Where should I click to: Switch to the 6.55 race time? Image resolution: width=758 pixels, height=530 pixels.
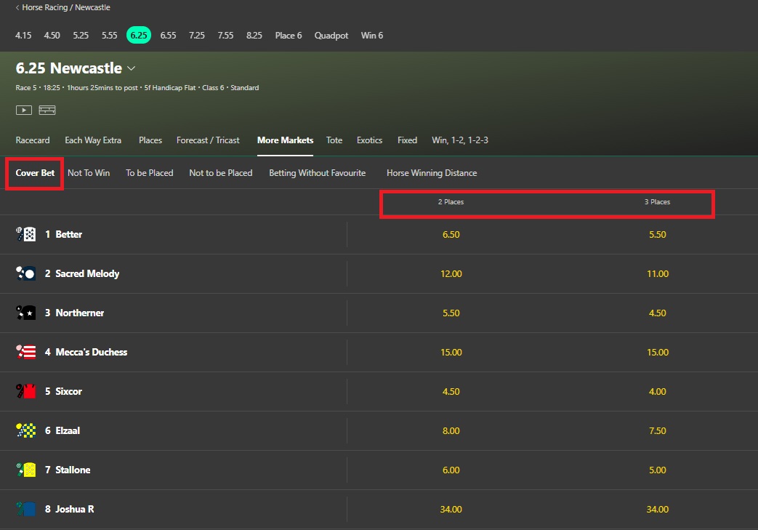pyautogui.click(x=168, y=35)
